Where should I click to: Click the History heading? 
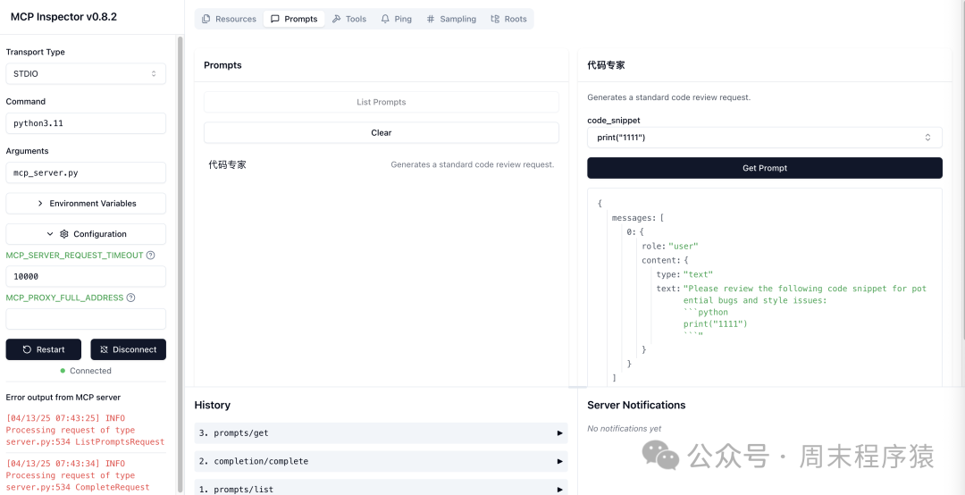tap(213, 405)
